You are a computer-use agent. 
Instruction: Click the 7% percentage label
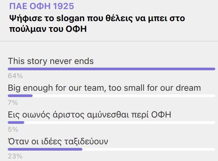coord(13,103)
